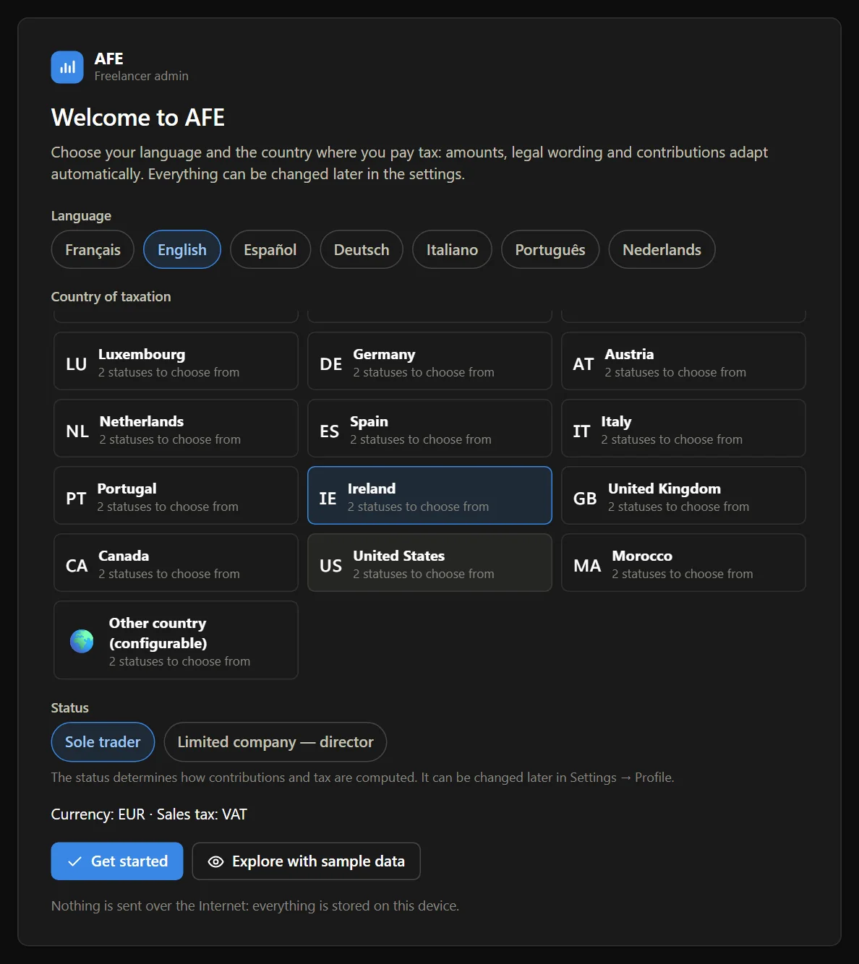Click the US country code
The image size is (859, 964).
coord(331,566)
